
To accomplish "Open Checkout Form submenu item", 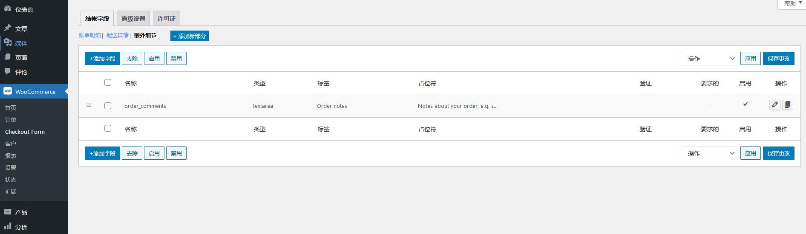I will point(25,132).
